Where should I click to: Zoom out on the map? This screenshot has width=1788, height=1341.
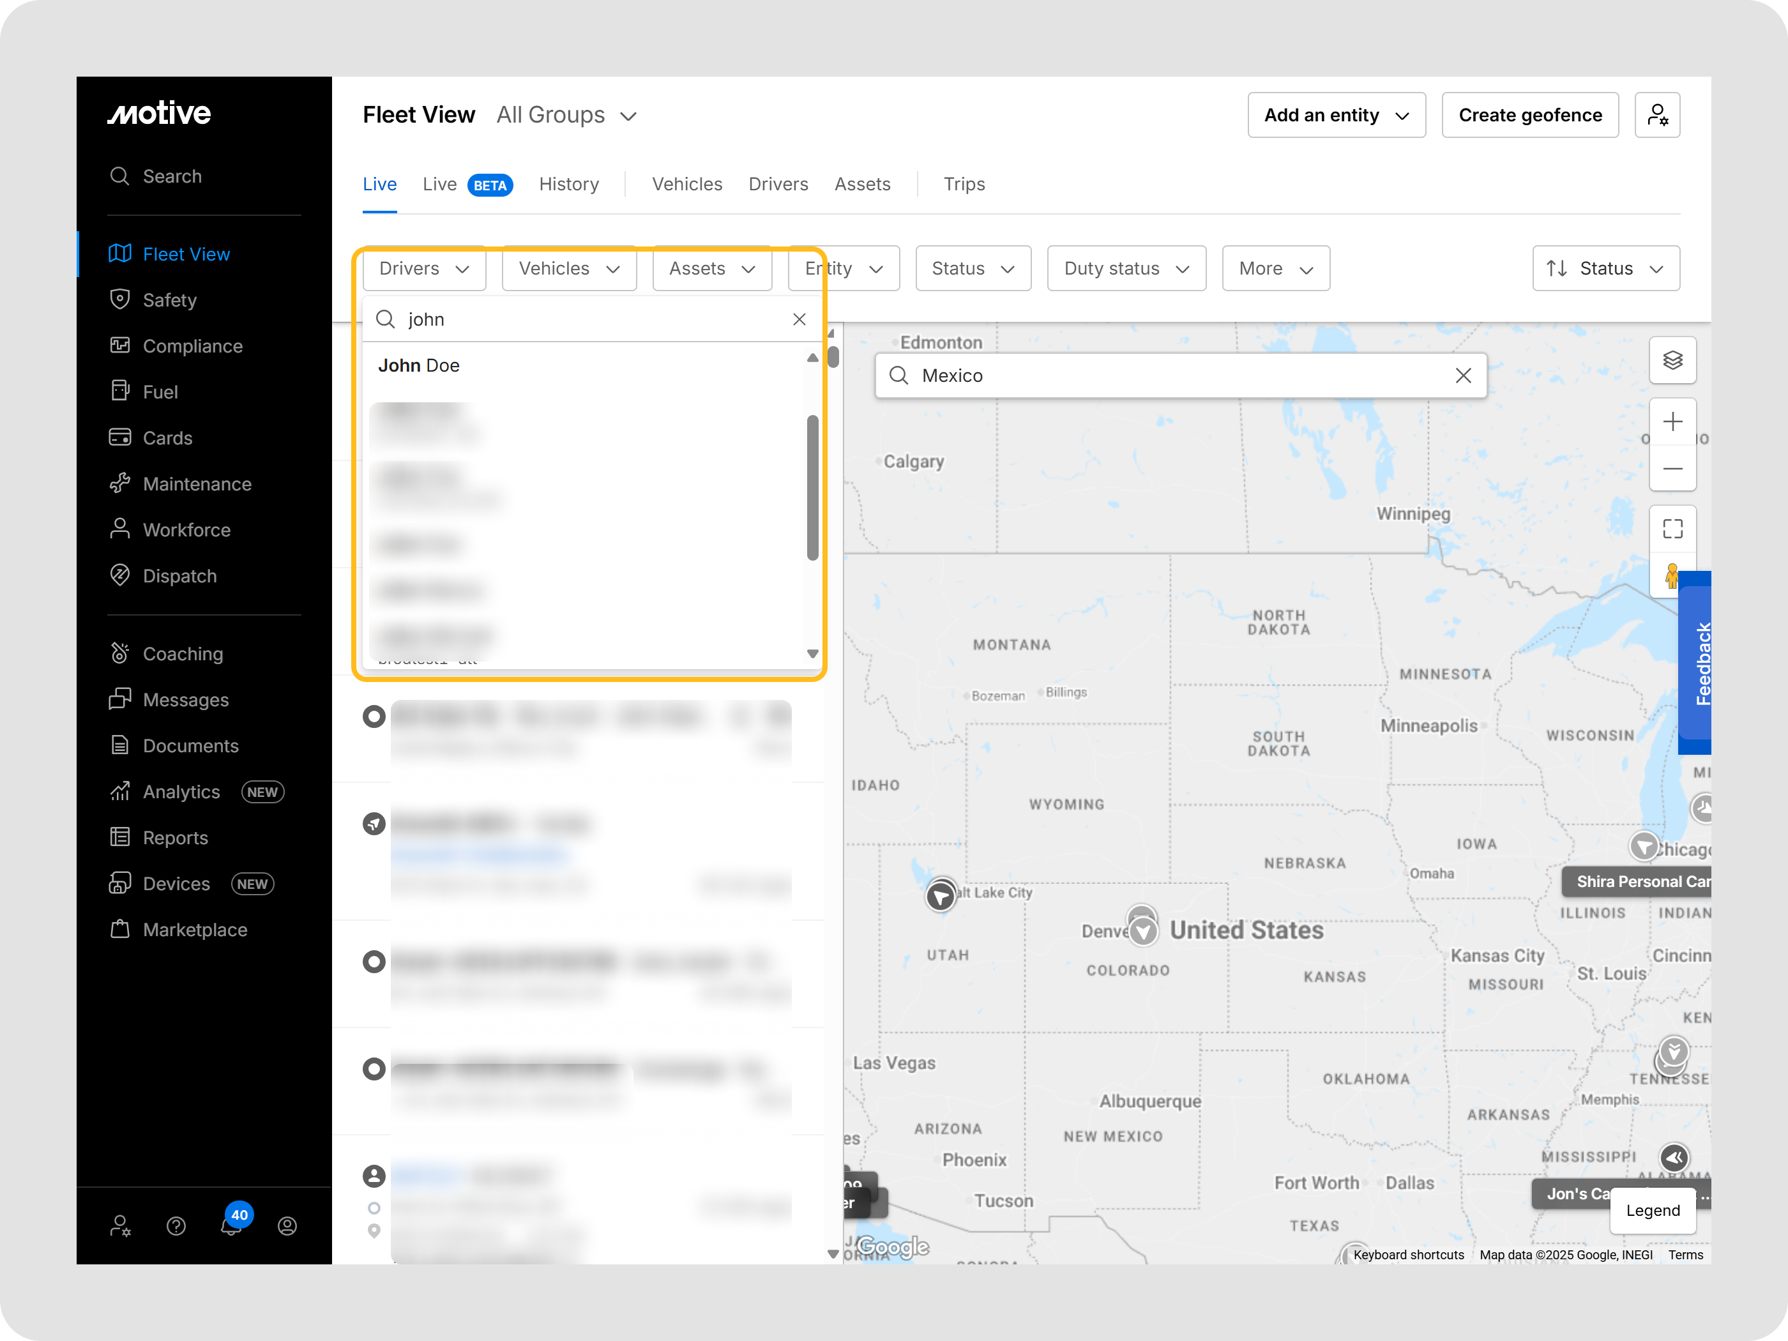tap(1672, 469)
